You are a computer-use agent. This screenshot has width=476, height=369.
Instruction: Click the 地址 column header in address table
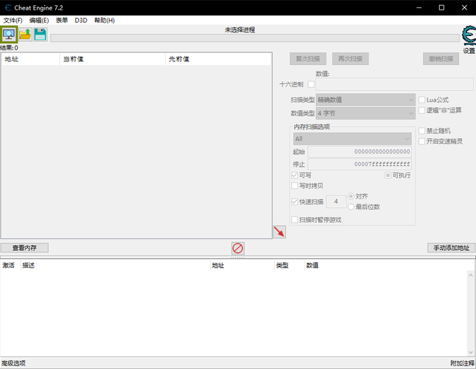[242, 266]
